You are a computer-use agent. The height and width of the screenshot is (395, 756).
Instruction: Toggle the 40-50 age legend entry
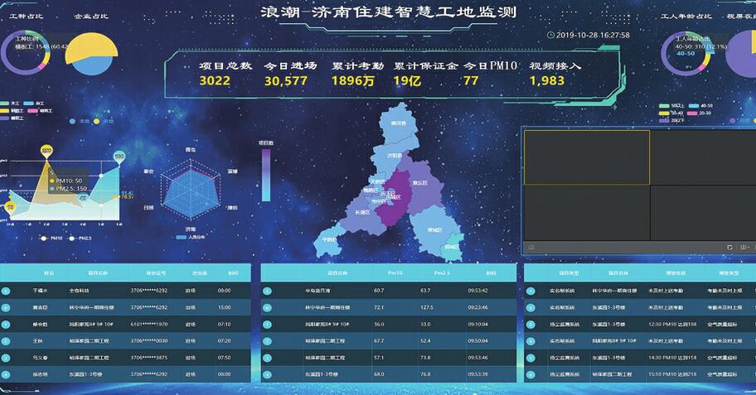700,106
